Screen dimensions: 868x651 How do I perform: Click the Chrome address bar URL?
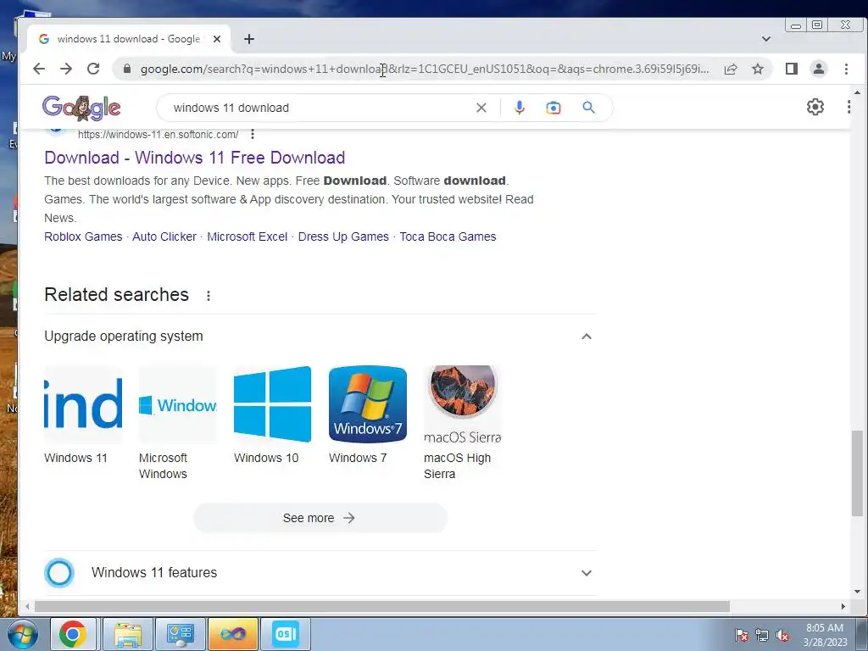(424, 69)
